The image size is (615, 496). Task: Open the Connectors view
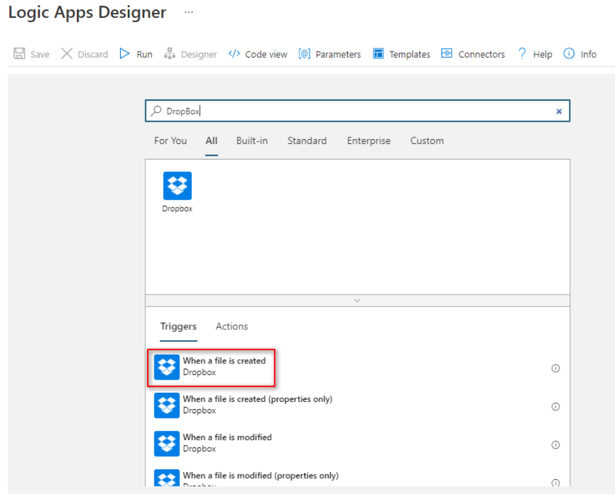click(473, 54)
